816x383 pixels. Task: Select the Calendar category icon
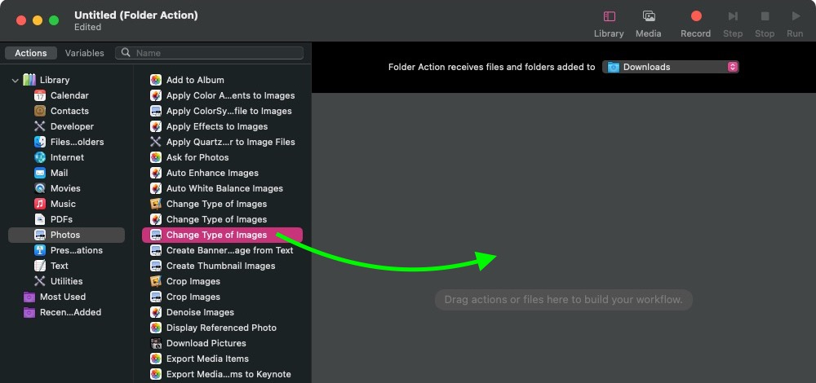click(x=40, y=95)
